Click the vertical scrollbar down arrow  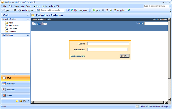[169, 99]
